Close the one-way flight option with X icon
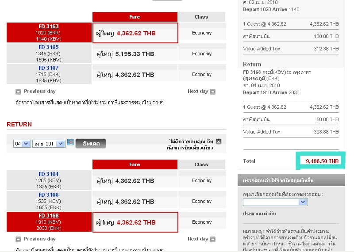The width and height of the screenshot is (354, 252). pos(218,141)
